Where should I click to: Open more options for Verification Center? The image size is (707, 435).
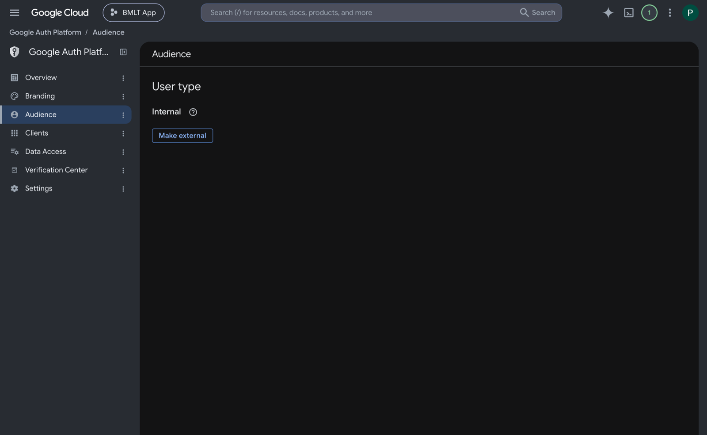(x=123, y=171)
